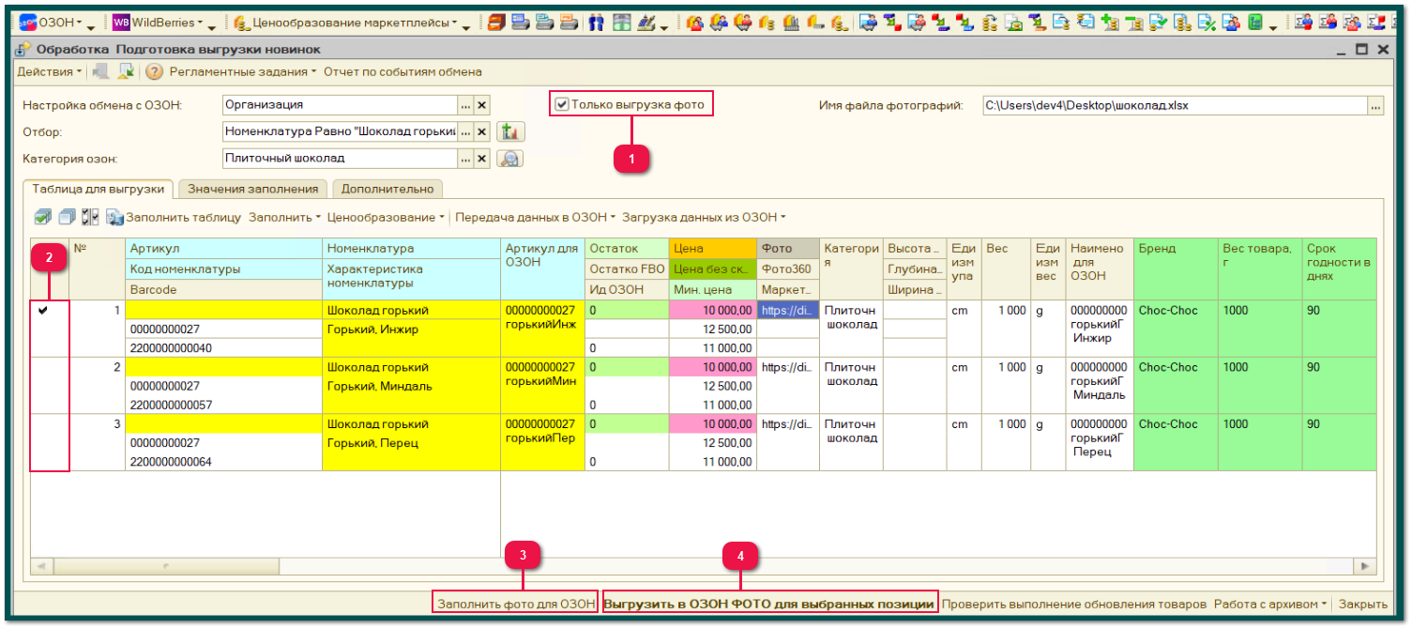Click Проверить выполнение обновления товаров
The height and width of the screenshot is (629, 1412).
click(x=1073, y=604)
